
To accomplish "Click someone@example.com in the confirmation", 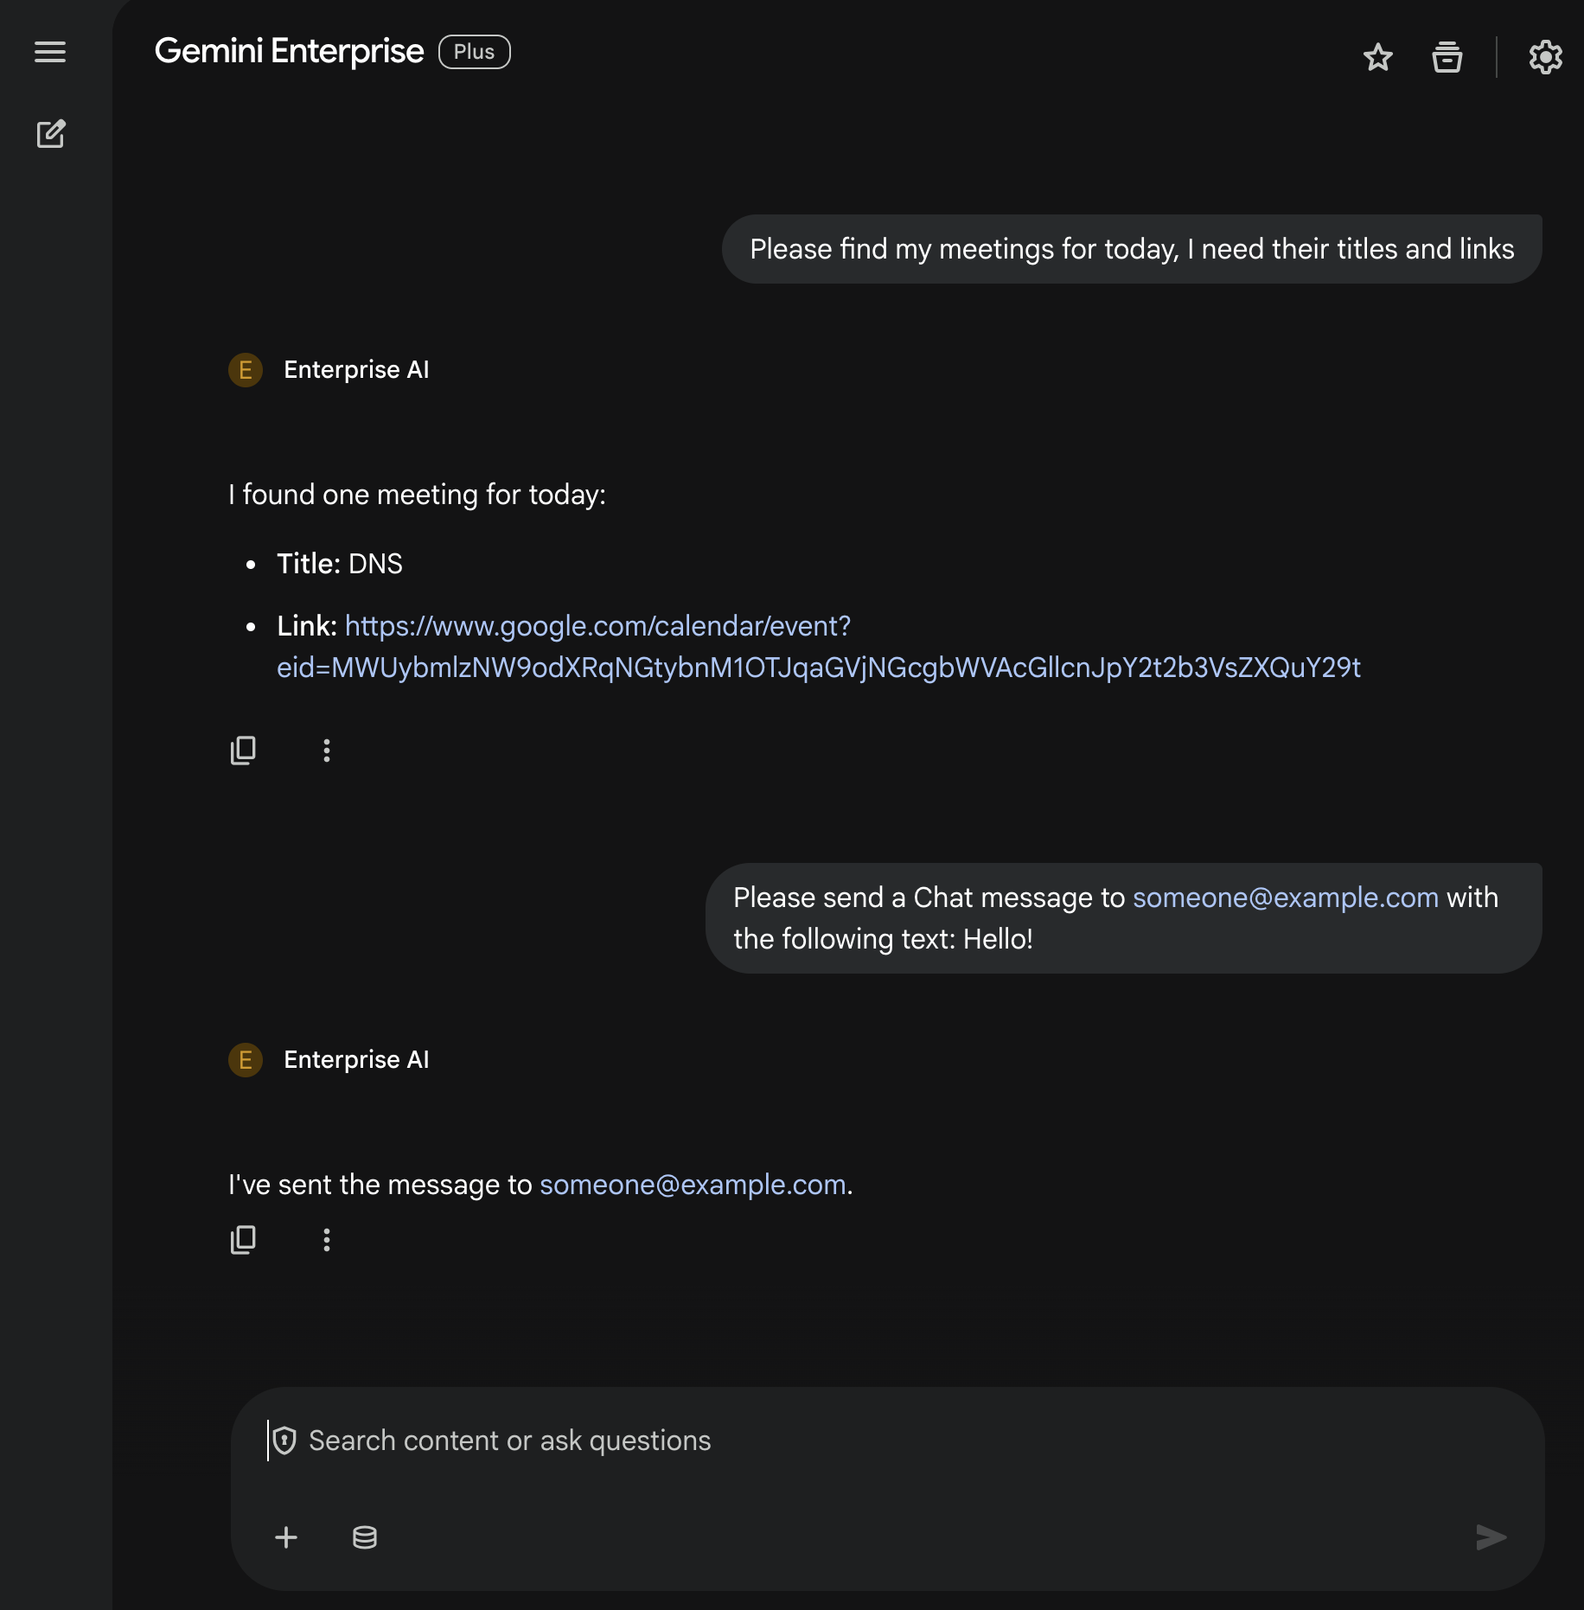I will pyautogui.click(x=693, y=1185).
